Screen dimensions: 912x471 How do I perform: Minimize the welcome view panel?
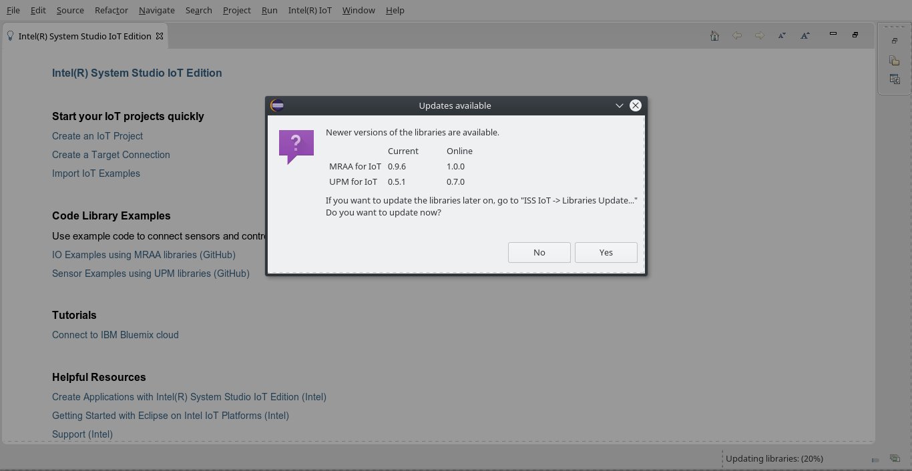[x=833, y=33]
